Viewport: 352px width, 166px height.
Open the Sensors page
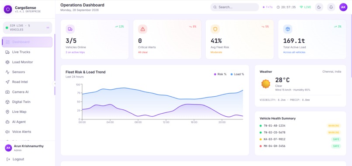pyautogui.click(x=27, y=72)
